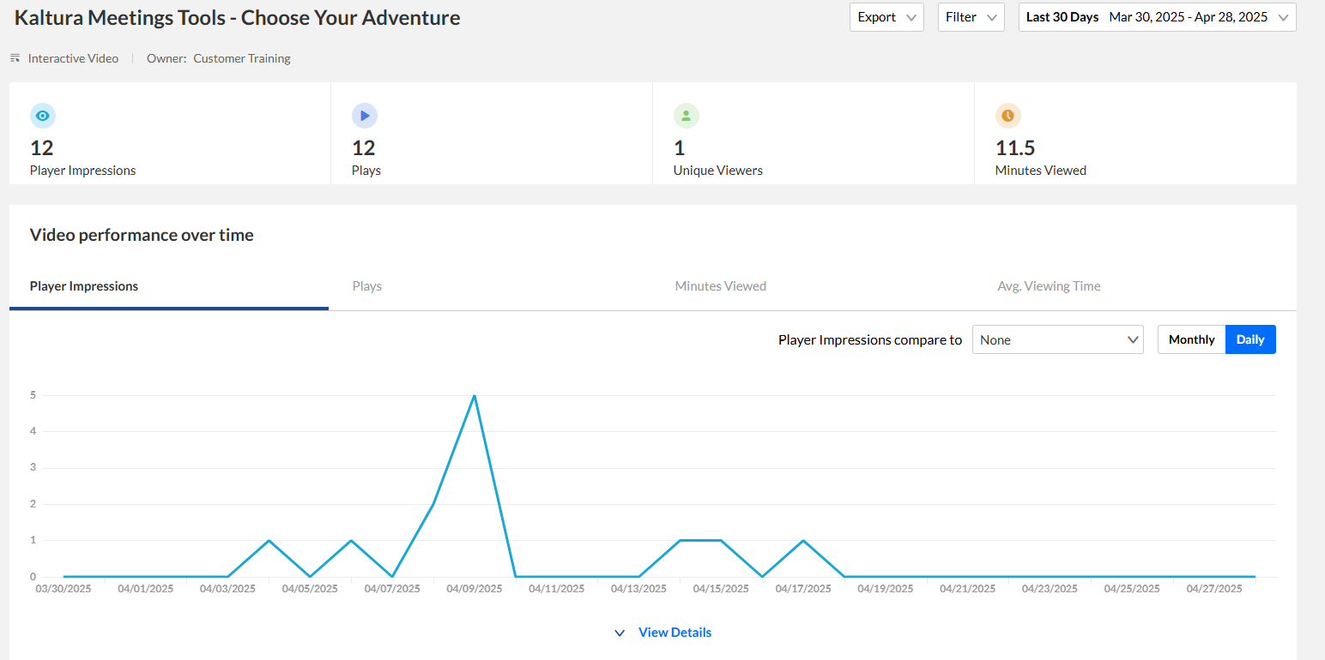Viewport: 1325px width, 660px height.
Task: Select the Daily chart view
Action: [x=1250, y=339]
